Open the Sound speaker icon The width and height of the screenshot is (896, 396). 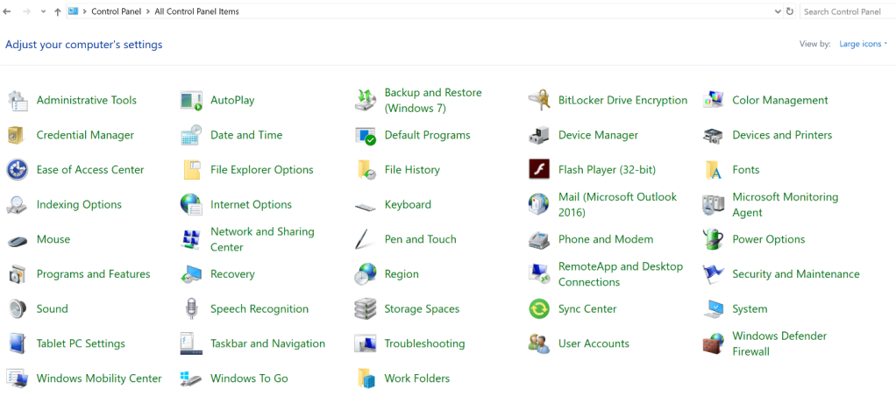pos(17,308)
